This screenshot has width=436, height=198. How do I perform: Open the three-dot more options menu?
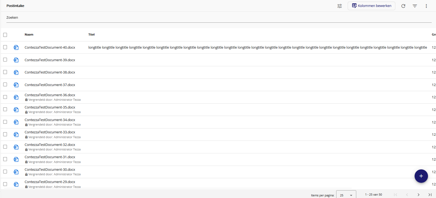click(x=426, y=6)
